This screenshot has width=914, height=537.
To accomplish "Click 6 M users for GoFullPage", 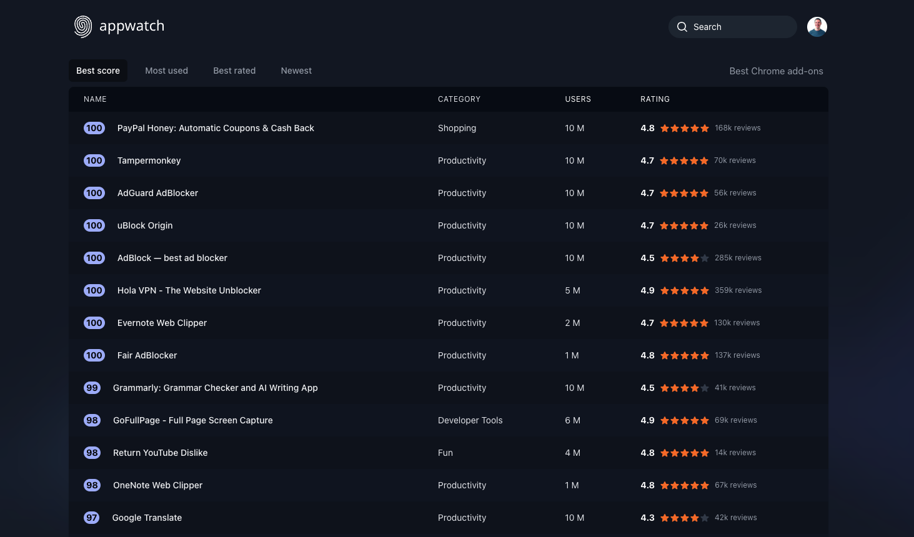I will 573,420.
